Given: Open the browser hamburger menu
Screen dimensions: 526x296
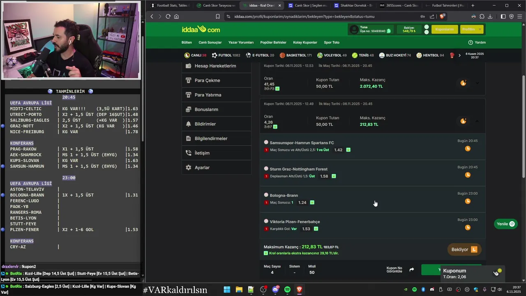Looking at the screenshot, I should click(x=520, y=16).
